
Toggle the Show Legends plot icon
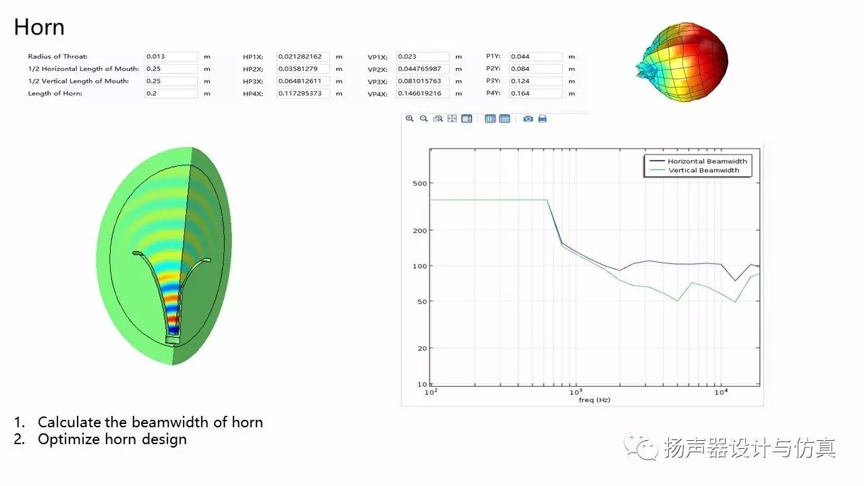(466, 119)
